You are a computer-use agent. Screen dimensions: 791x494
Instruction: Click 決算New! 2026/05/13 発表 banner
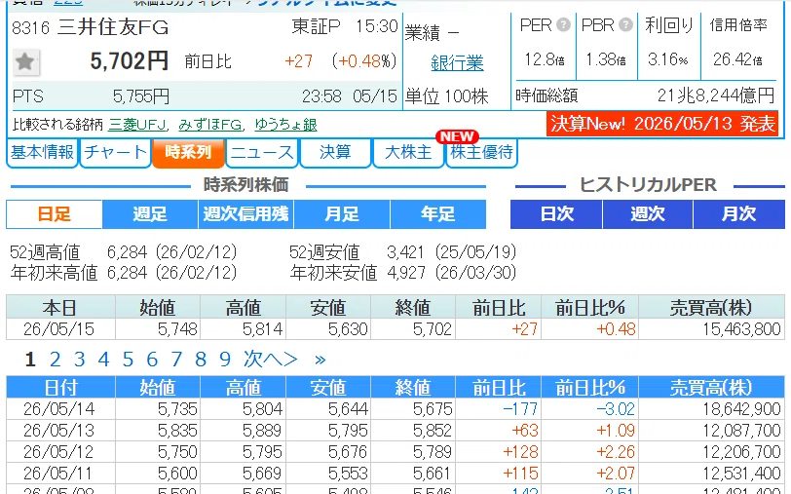pyautogui.click(x=662, y=124)
